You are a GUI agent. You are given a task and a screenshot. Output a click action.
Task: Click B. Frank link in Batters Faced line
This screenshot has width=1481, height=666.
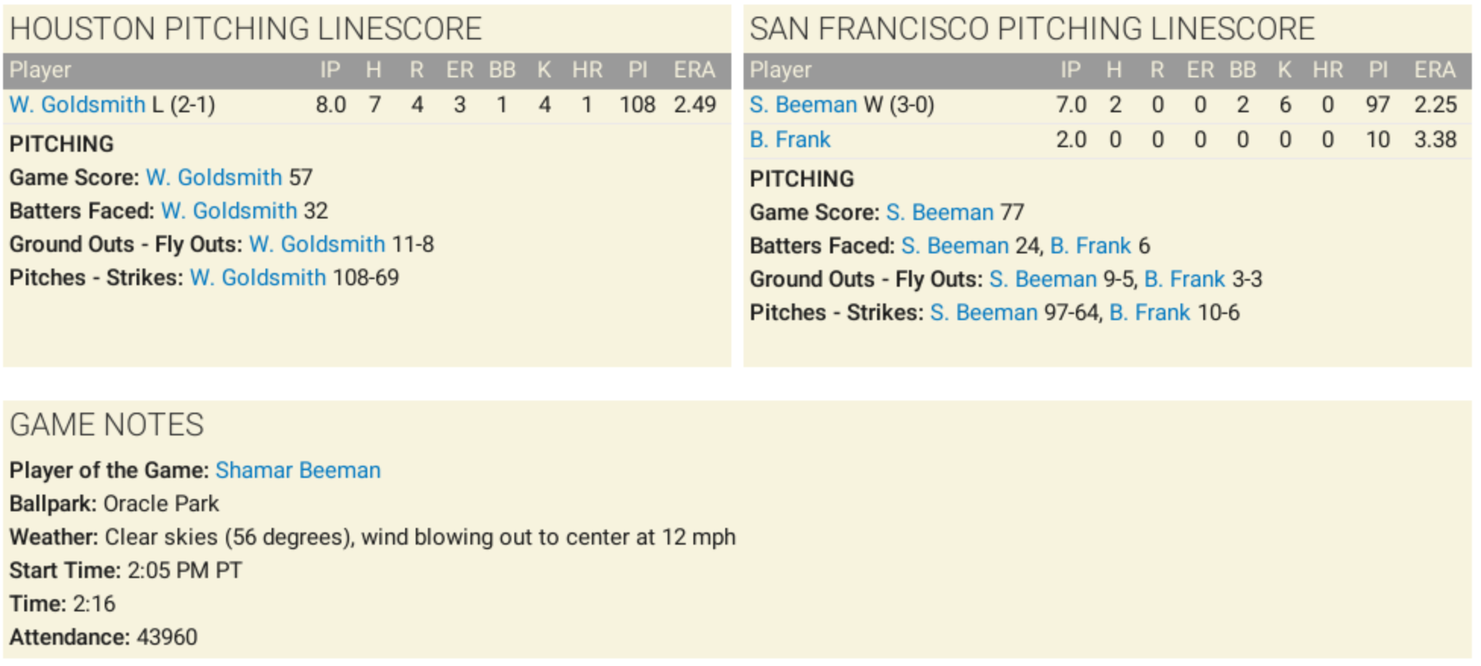click(1090, 246)
